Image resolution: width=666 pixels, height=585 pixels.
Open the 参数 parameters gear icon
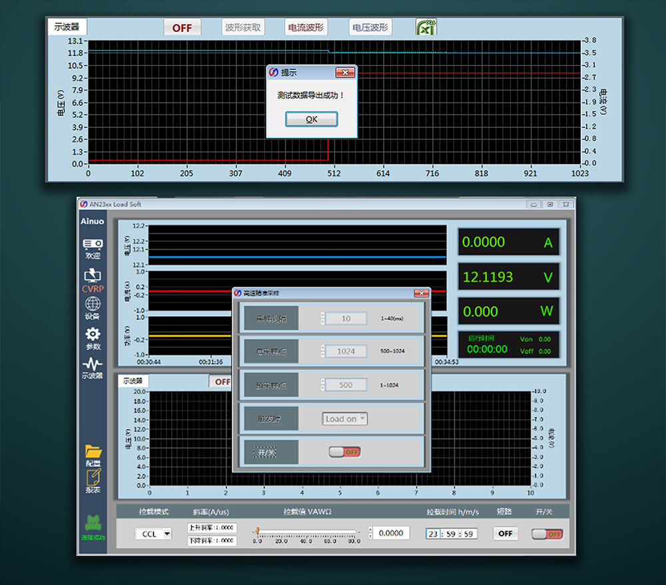93,338
